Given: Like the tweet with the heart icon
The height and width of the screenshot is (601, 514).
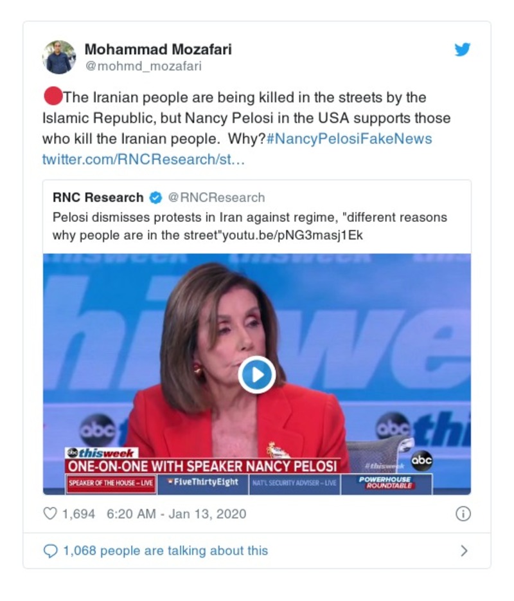Looking at the screenshot, I should click(x=50, y=513).
